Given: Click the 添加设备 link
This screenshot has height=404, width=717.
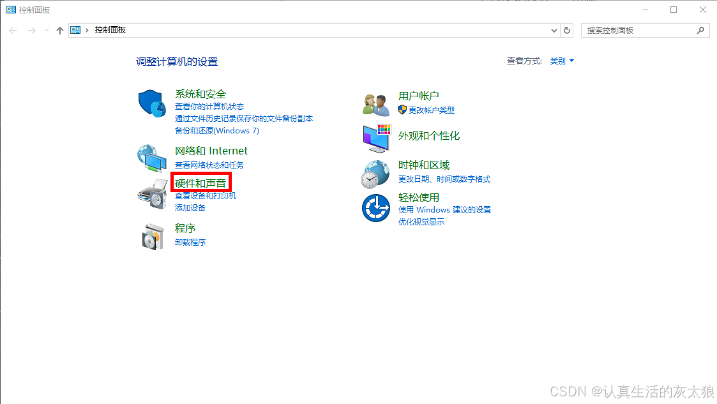Looking at the screenshot, I should click(x=190, y=208).
